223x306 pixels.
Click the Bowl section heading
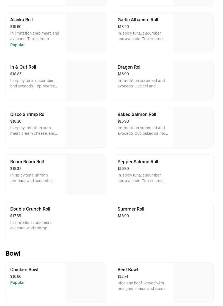(13, 253)
